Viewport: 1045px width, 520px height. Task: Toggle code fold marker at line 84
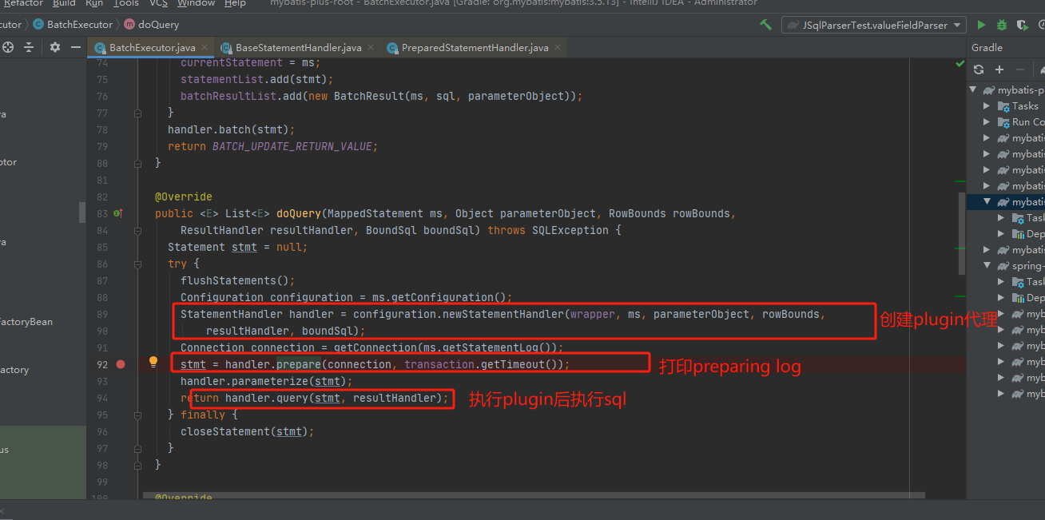(137, 230)
